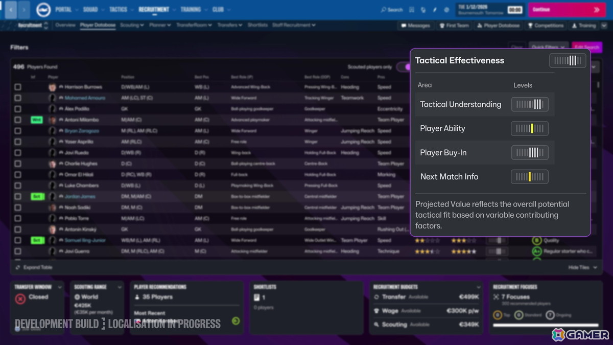
Task: Open the Training shortcut in bookmarks bar
Action: click(584, 25)
